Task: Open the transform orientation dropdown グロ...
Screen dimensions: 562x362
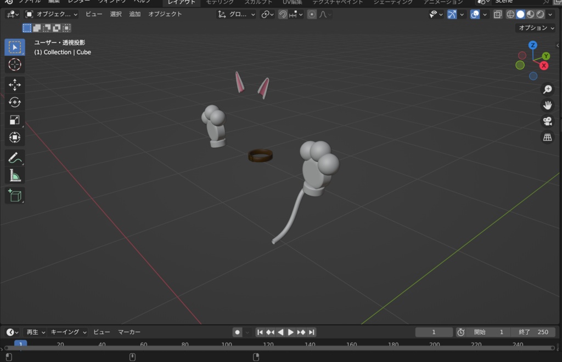Action: pos(237,14)
